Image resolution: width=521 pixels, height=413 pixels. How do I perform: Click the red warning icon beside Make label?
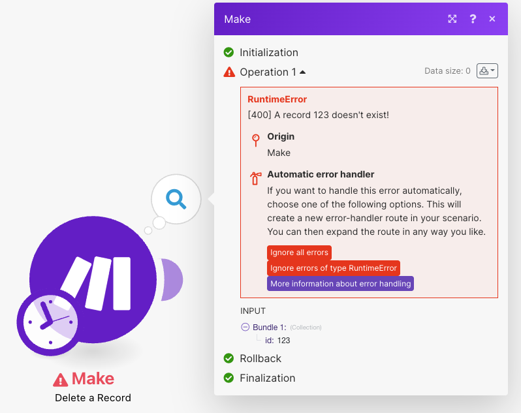tap(61, 380)
